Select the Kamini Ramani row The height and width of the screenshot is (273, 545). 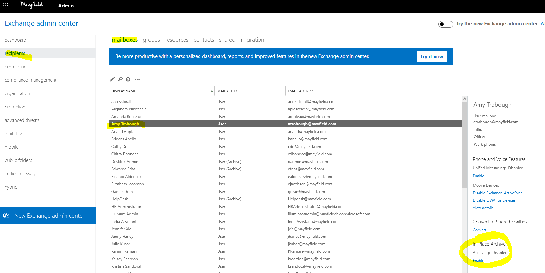tap(285, 251)
